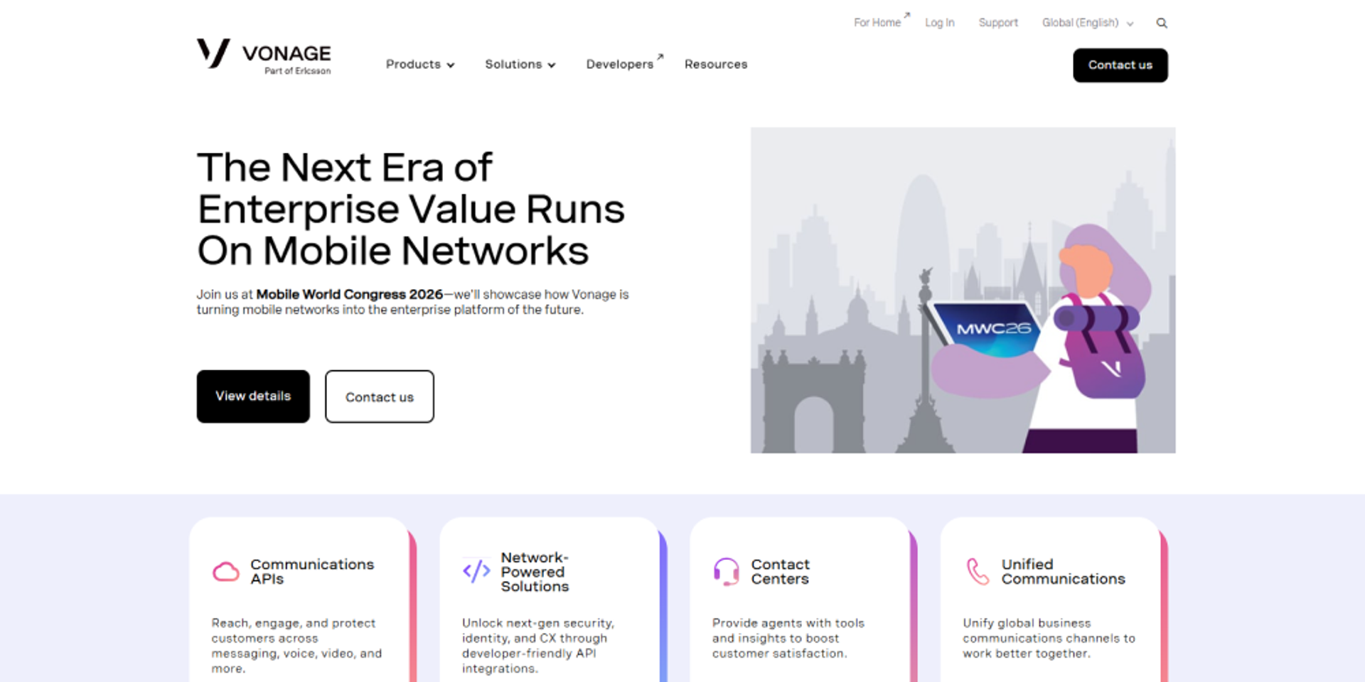
Task: Open the Global (English) language selector
Action: [1088, 23]
